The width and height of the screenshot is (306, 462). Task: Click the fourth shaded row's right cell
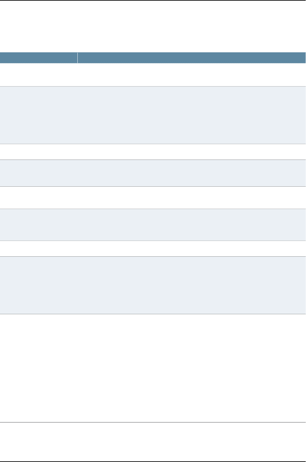pyautogui.click(x=192, y=285)
